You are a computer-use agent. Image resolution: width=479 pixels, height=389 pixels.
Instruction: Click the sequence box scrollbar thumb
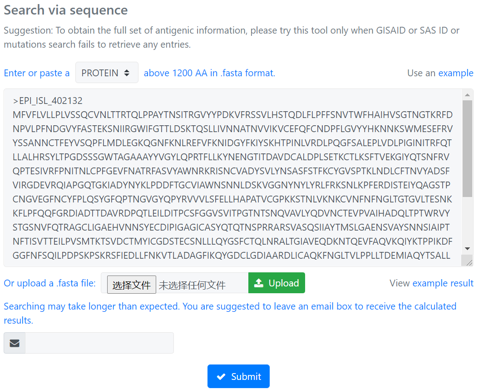tap(467, 148)
